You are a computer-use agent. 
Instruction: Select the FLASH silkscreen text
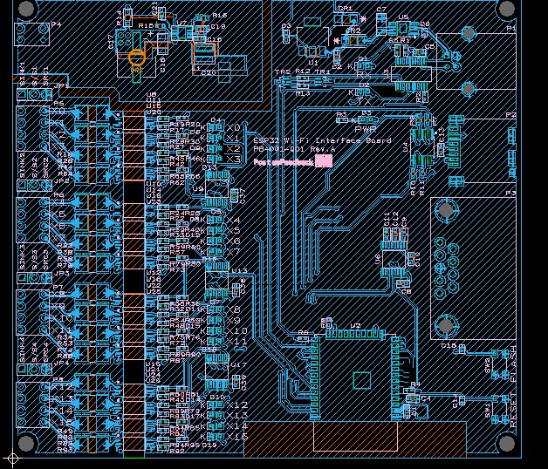click(513, 364)
